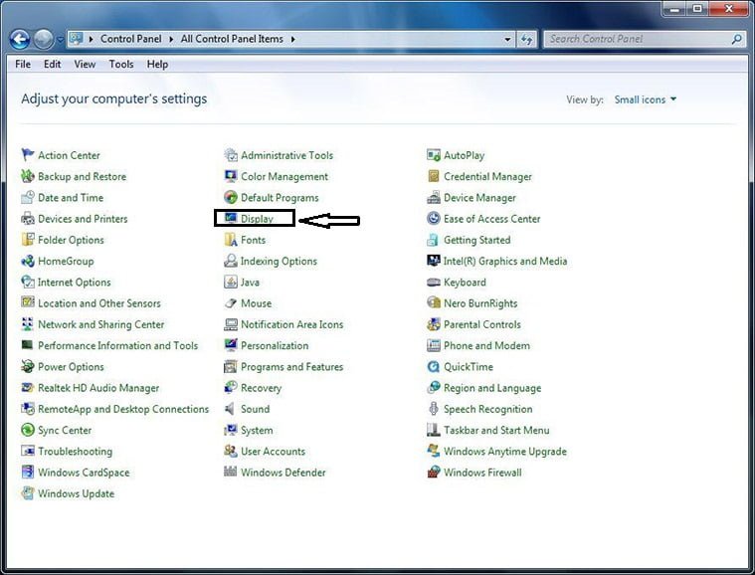Open the Troubleshooting link

[x=75, y=452]
